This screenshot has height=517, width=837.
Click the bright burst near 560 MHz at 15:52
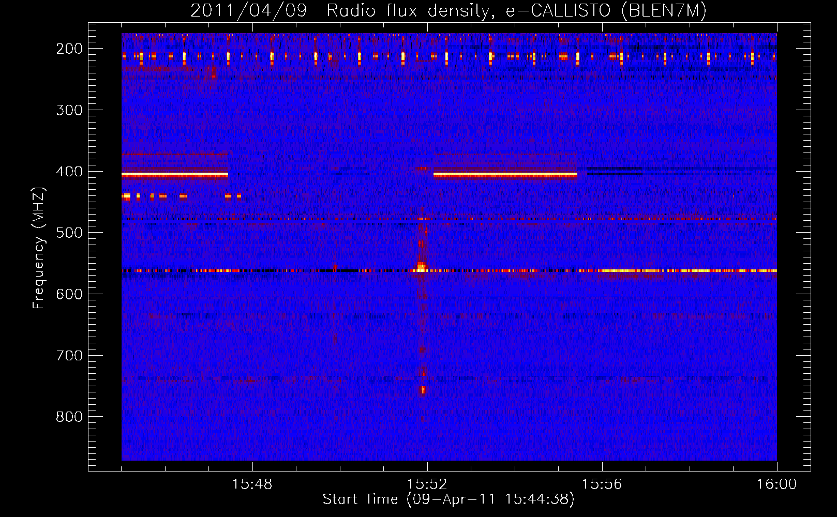[421, 267]
